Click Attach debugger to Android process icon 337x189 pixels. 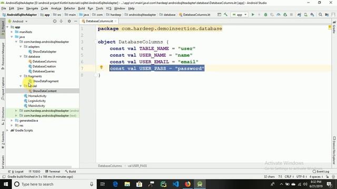pos(285,15)
